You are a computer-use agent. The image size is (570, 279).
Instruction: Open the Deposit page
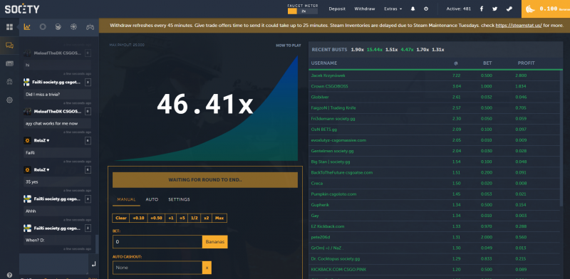pyautogui.click(x=337, y=9)
